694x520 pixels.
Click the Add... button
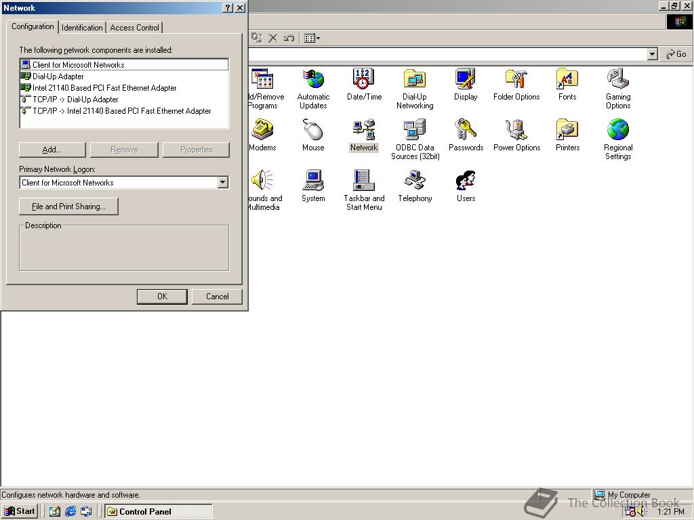52,150
